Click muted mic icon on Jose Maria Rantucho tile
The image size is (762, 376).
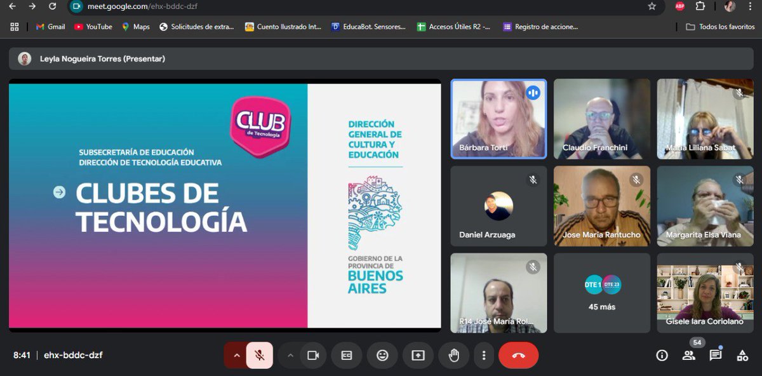636,180
